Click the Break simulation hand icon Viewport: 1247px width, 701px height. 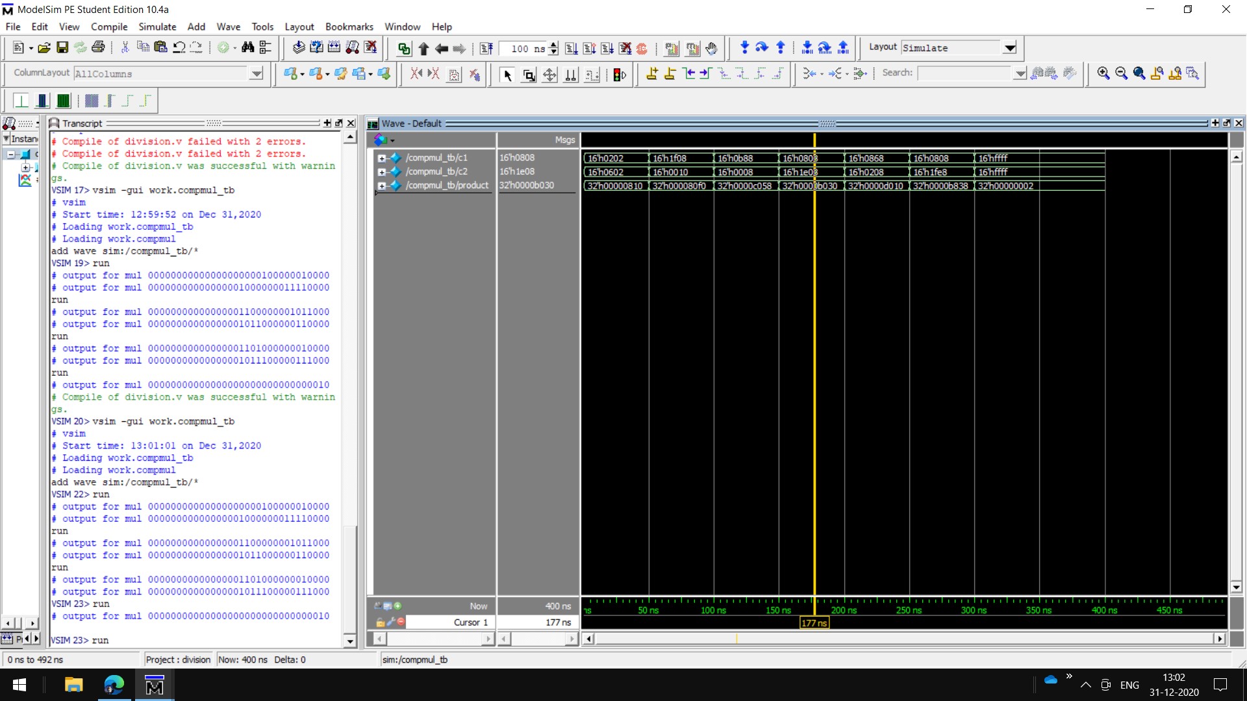pos(711,49)
